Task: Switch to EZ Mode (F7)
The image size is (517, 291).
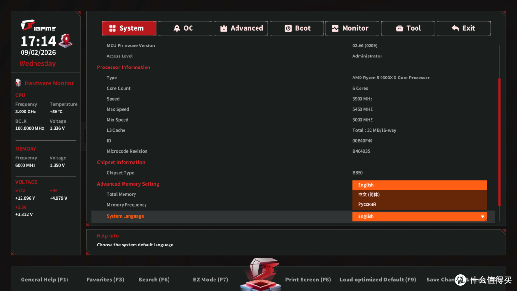Action: 210,280
